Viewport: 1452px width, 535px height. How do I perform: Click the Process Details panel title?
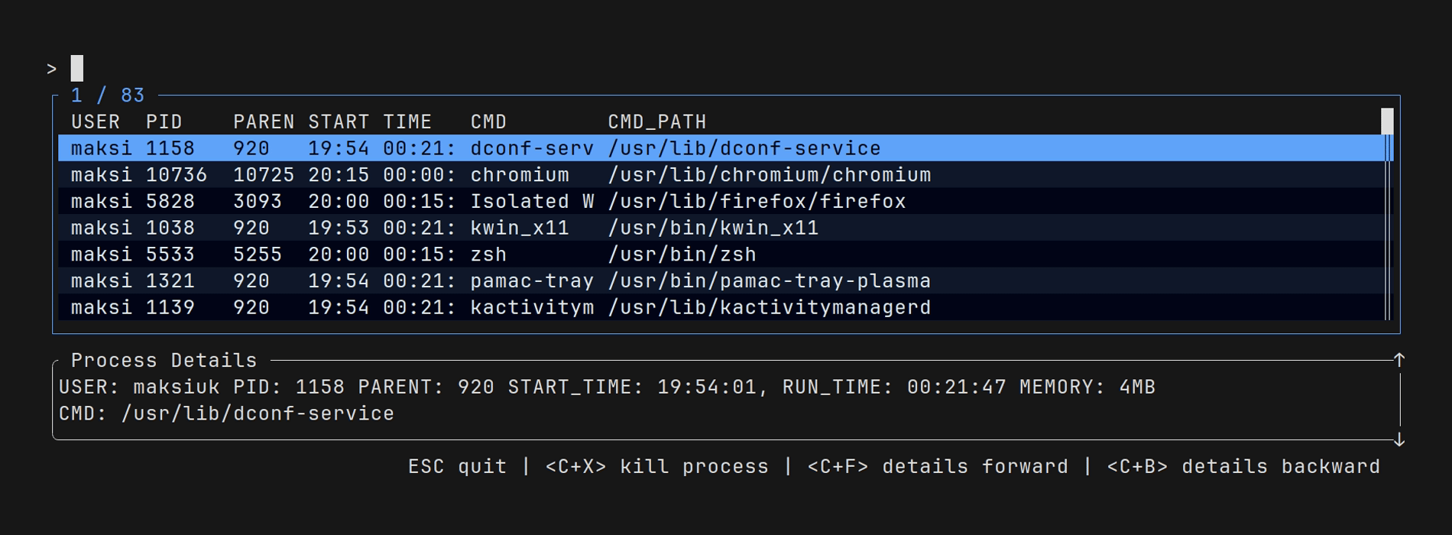pos(163,360)
